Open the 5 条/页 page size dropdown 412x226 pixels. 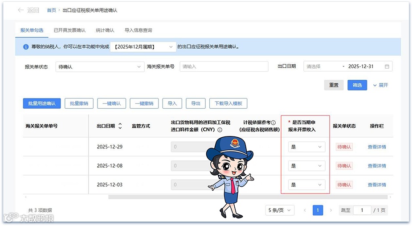click(x=280, y=210)
